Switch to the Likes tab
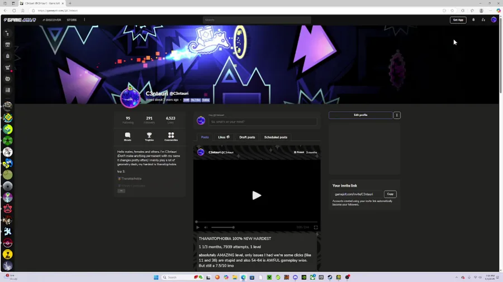 [224, 137]
